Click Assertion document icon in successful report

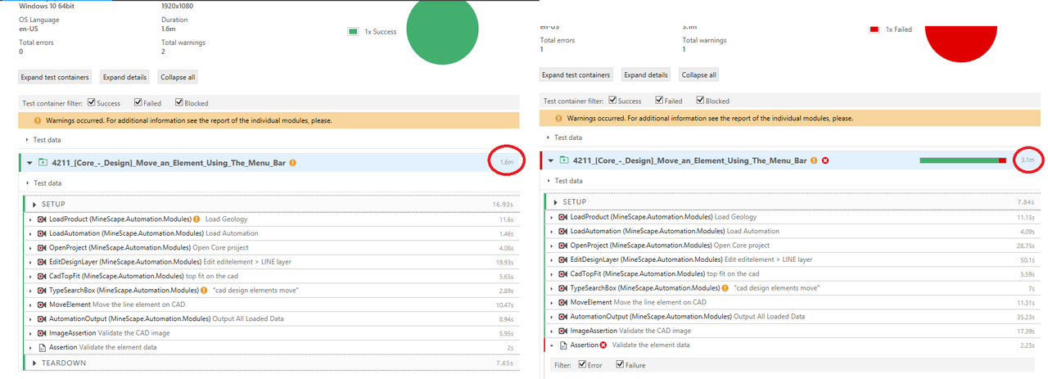[x=42, y=347]
